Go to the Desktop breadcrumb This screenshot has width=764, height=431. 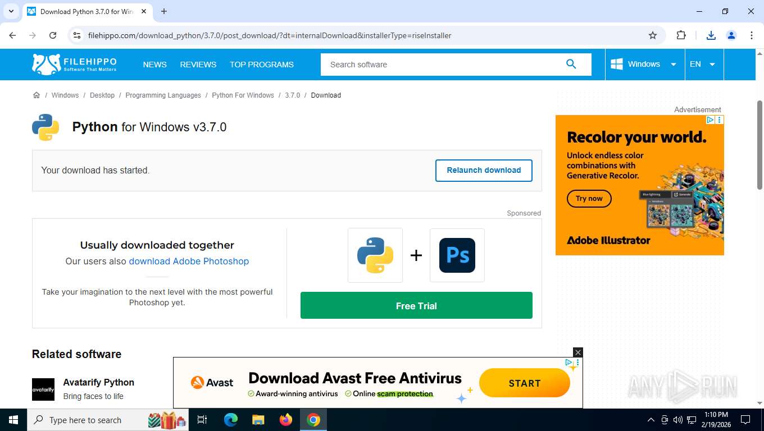[102, 95]
